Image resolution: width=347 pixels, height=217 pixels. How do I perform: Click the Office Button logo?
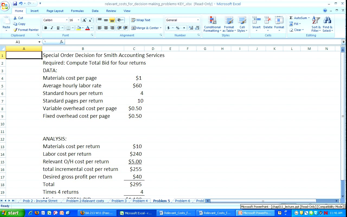point(5,6)
